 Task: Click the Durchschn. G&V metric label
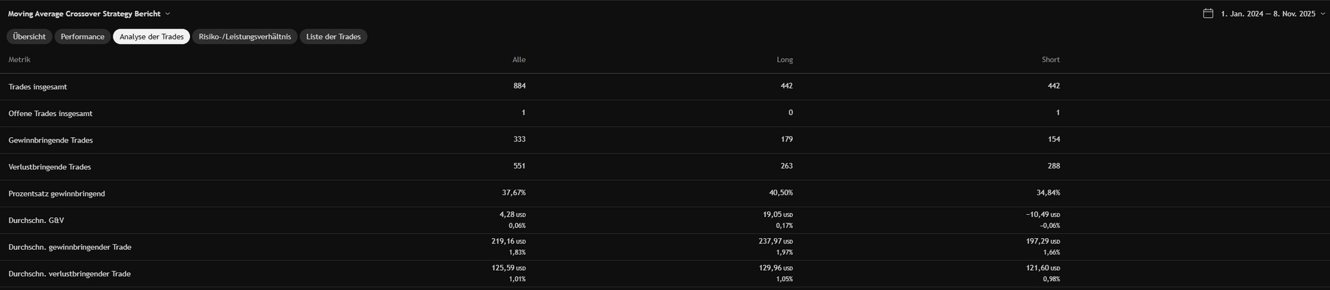click(x=36, y=220)
